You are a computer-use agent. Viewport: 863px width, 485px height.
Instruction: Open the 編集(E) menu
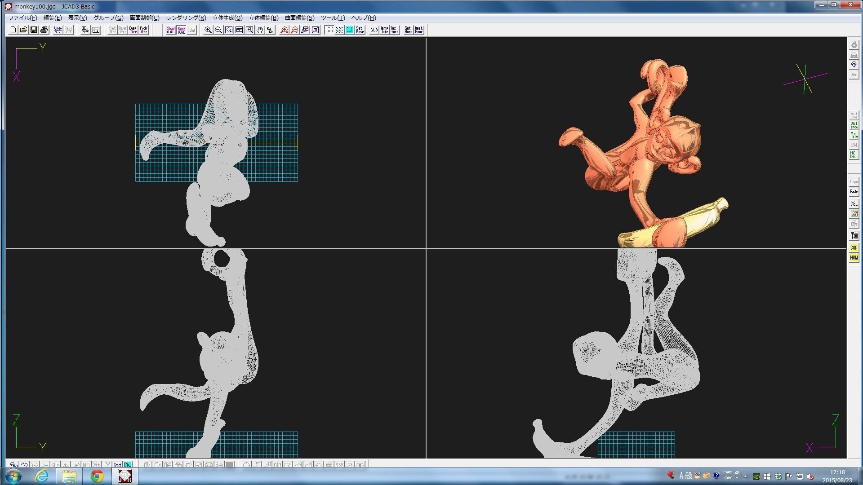click(53, 18)
